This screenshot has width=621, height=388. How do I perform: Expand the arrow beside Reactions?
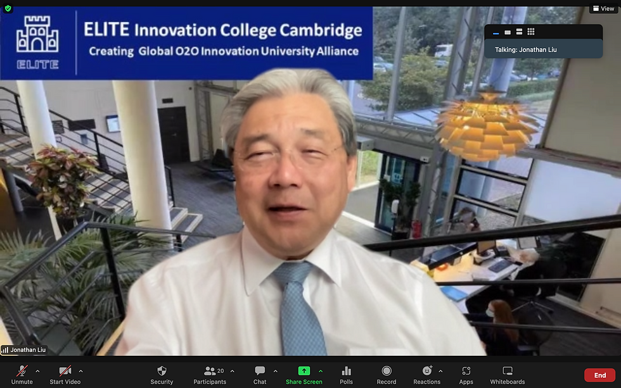pyautogui.click(x=440, y=371)
